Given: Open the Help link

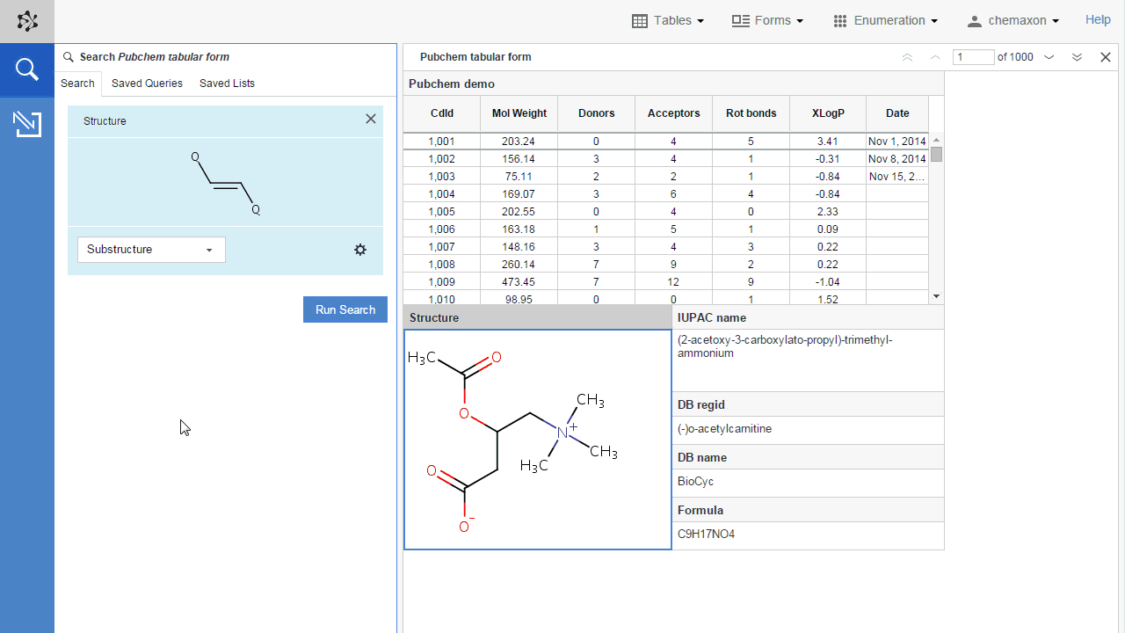Looking at the screenshot, I should (x=1098, y=19).
